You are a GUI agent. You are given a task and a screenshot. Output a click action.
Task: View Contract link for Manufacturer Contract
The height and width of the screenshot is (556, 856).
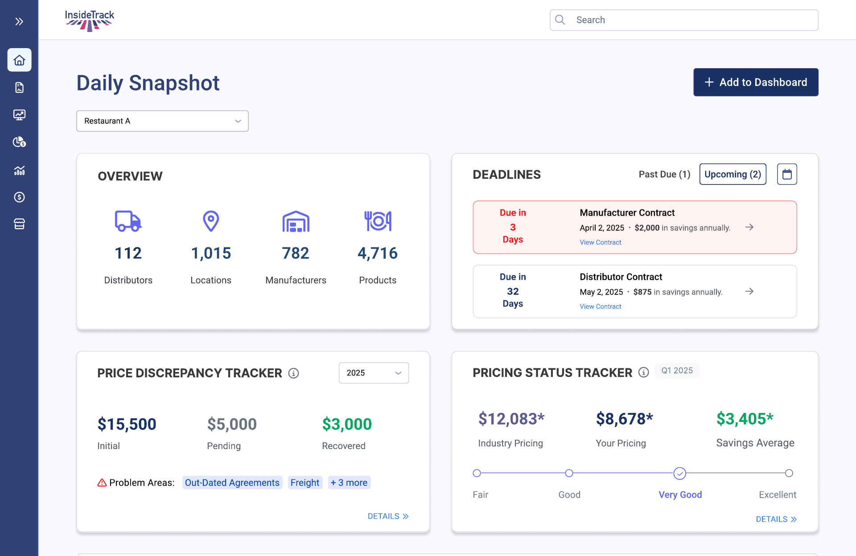600,242
